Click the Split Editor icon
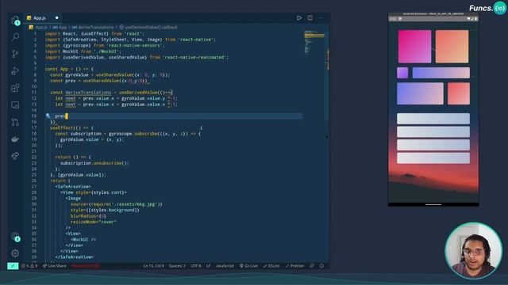Image resolution: width=508 pixels, height=285 pixels. pyautogui.click(x=310, y=17)
